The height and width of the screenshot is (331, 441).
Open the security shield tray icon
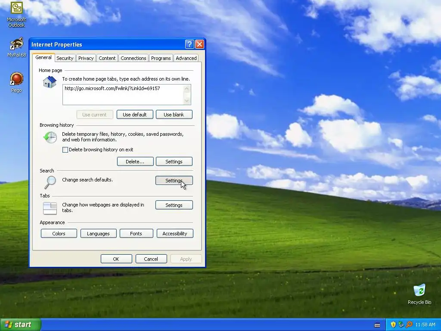(393, 325)
